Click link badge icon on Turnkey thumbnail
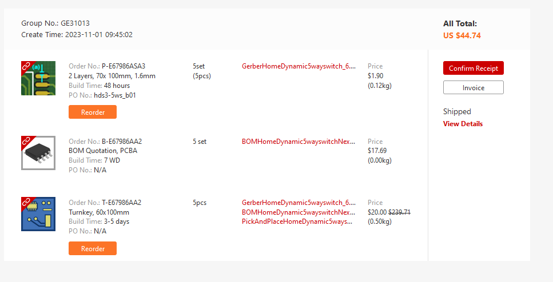 26,201
